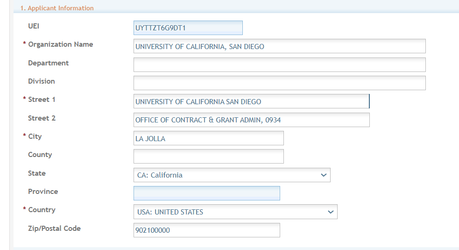Screen dimensions: 459x250
Task: Click the Country label text
Action: point(42,210)
